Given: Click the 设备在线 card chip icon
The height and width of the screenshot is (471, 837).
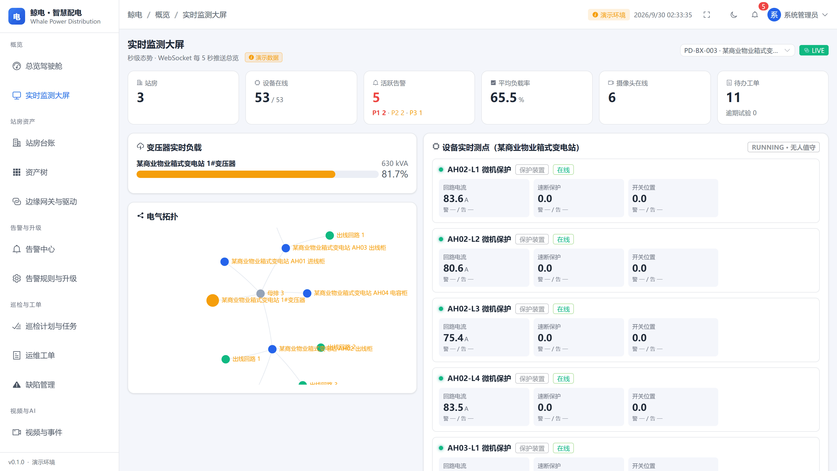Looking at the screenshot, I should (x=257, y=83).
